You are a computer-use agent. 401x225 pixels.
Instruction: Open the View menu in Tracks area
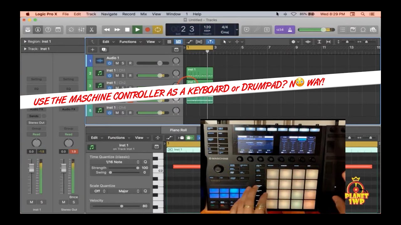tap(153, 42)
